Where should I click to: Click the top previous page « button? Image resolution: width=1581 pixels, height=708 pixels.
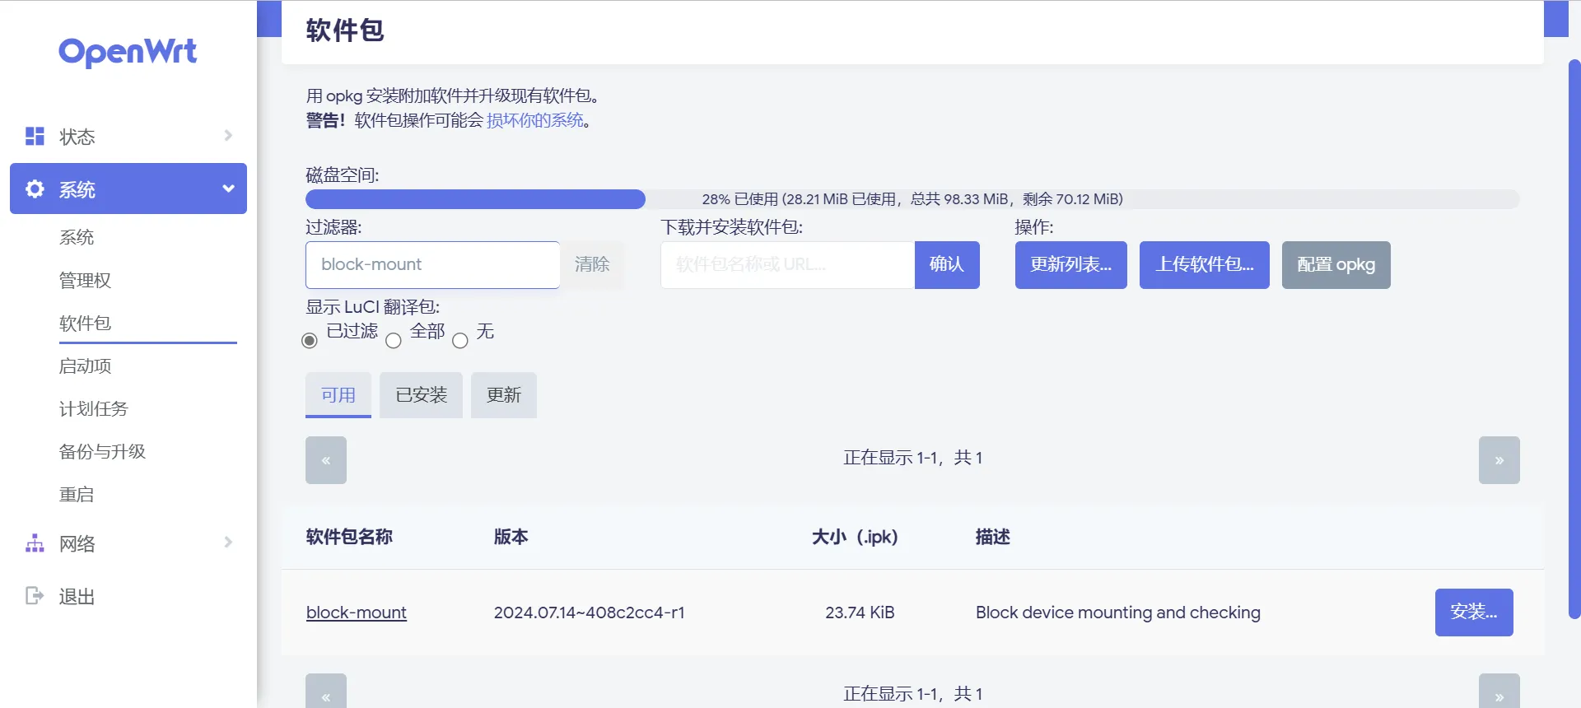(x=326, y=460)
